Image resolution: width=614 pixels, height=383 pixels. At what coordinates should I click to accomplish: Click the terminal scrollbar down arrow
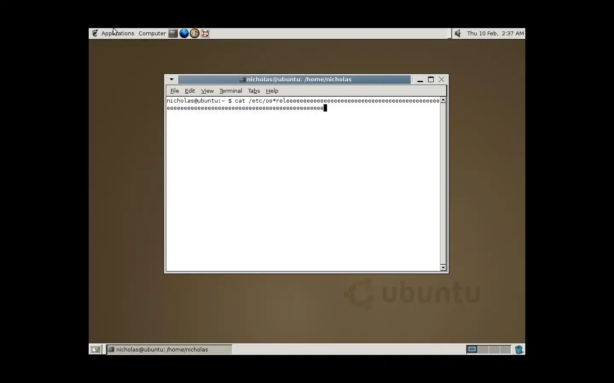[443, 267]
